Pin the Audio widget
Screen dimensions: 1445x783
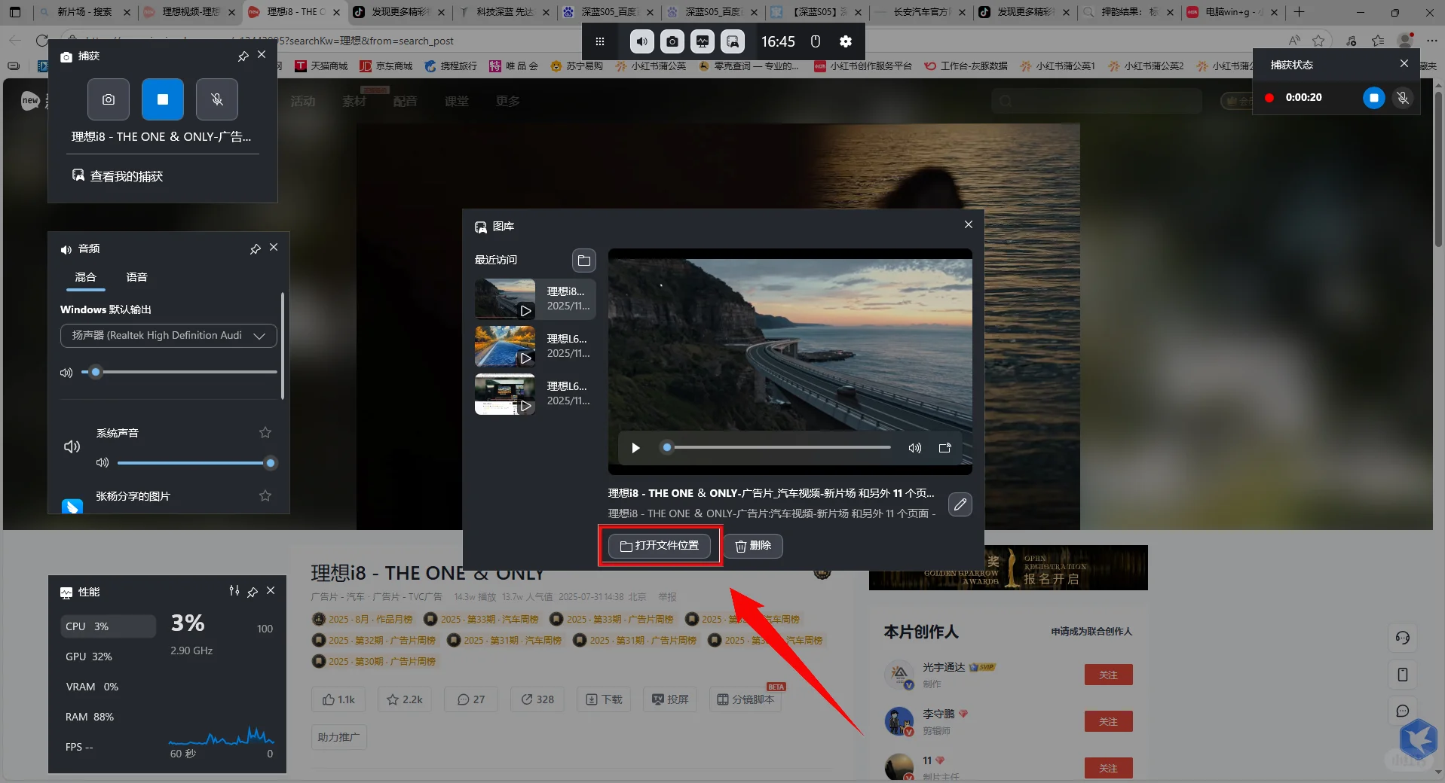pyautogui.click(x=255, y=248)
